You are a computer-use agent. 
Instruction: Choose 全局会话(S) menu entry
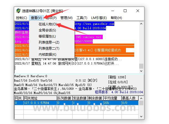click(47, 30)
